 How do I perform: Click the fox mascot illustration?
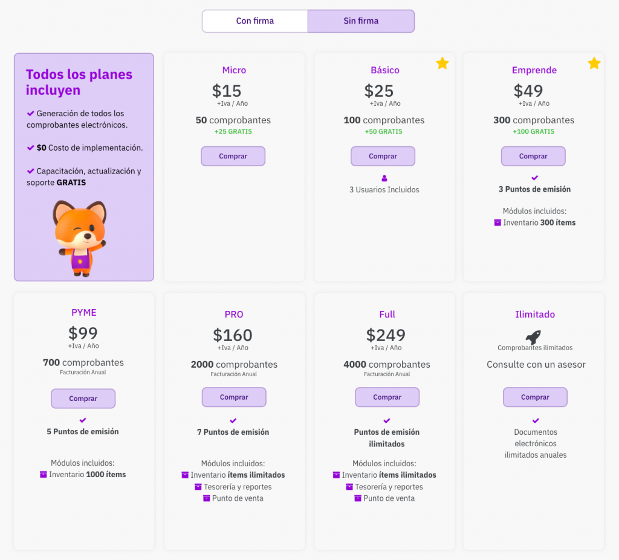[x=79, y=238]
